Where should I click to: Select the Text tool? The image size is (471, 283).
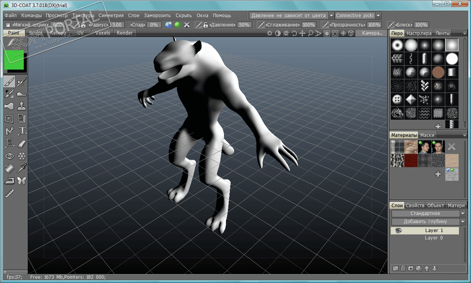(22, 131)
